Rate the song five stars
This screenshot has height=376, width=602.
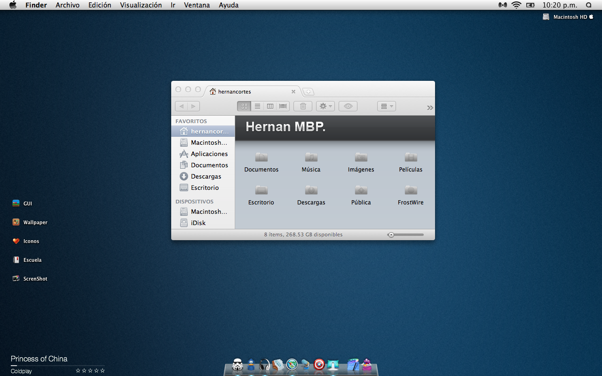103,371
